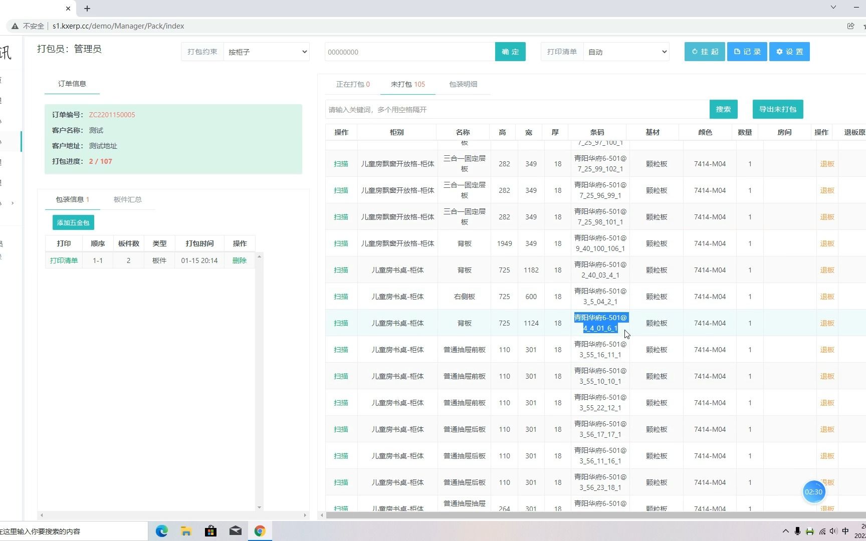
Task: Open the 打印清单 dropdown set to 自动
Action: point(626,52)
